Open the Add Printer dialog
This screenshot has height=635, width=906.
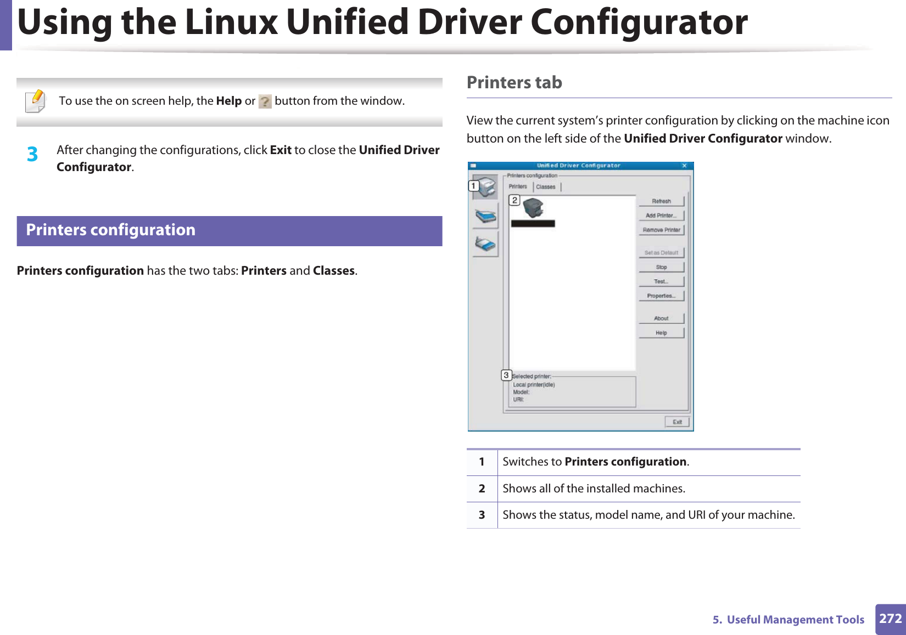pyautogui.click(x=662, y=215)
